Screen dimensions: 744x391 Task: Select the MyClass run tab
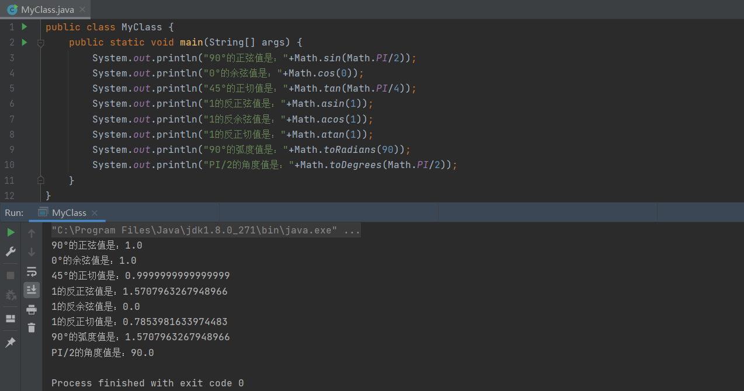tap(68, 213)
